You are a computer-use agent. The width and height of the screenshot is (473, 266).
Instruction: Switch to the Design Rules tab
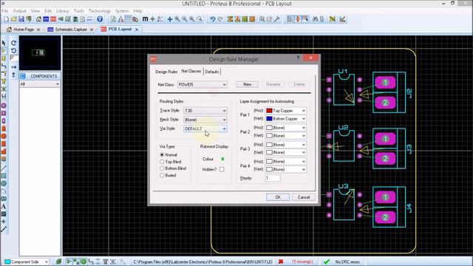click(166, 72)
